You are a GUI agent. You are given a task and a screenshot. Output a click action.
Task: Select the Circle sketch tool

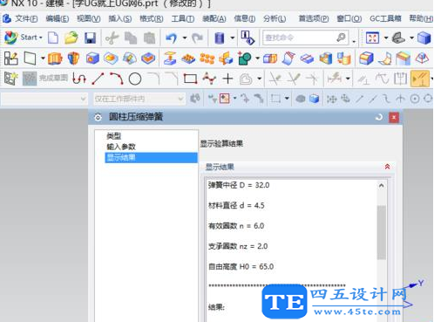click(x=135, y=79)
